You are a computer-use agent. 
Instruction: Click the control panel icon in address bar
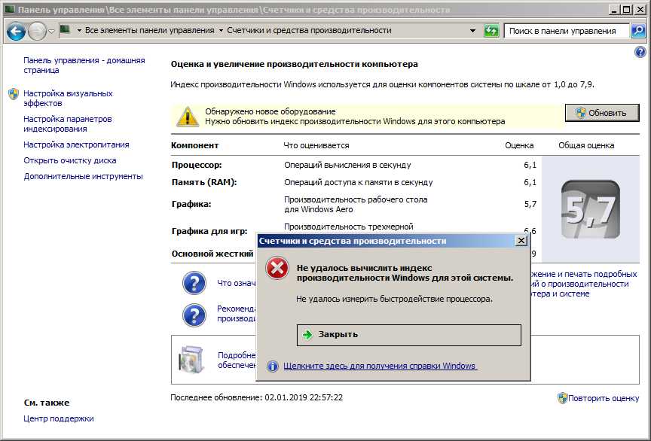(x=66, y=30)
